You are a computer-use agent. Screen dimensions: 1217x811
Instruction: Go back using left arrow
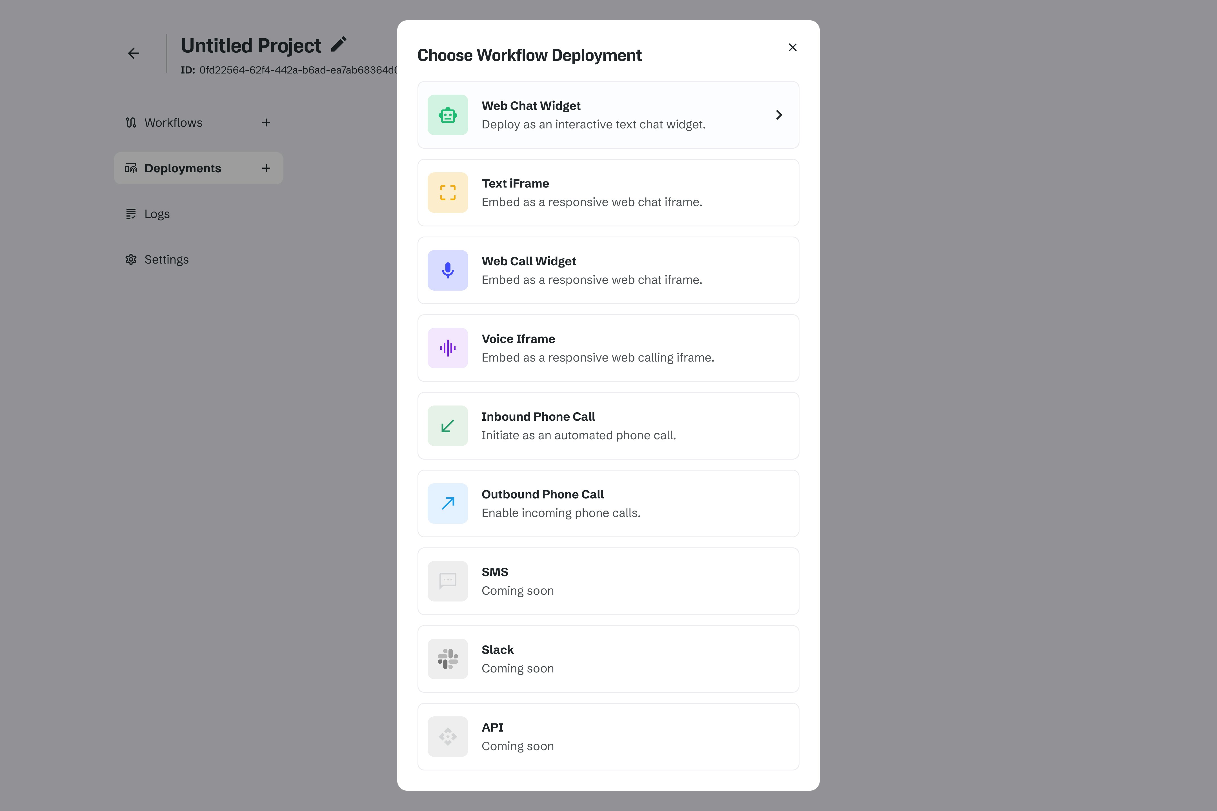pyautogui.click(x=134, y=53)
